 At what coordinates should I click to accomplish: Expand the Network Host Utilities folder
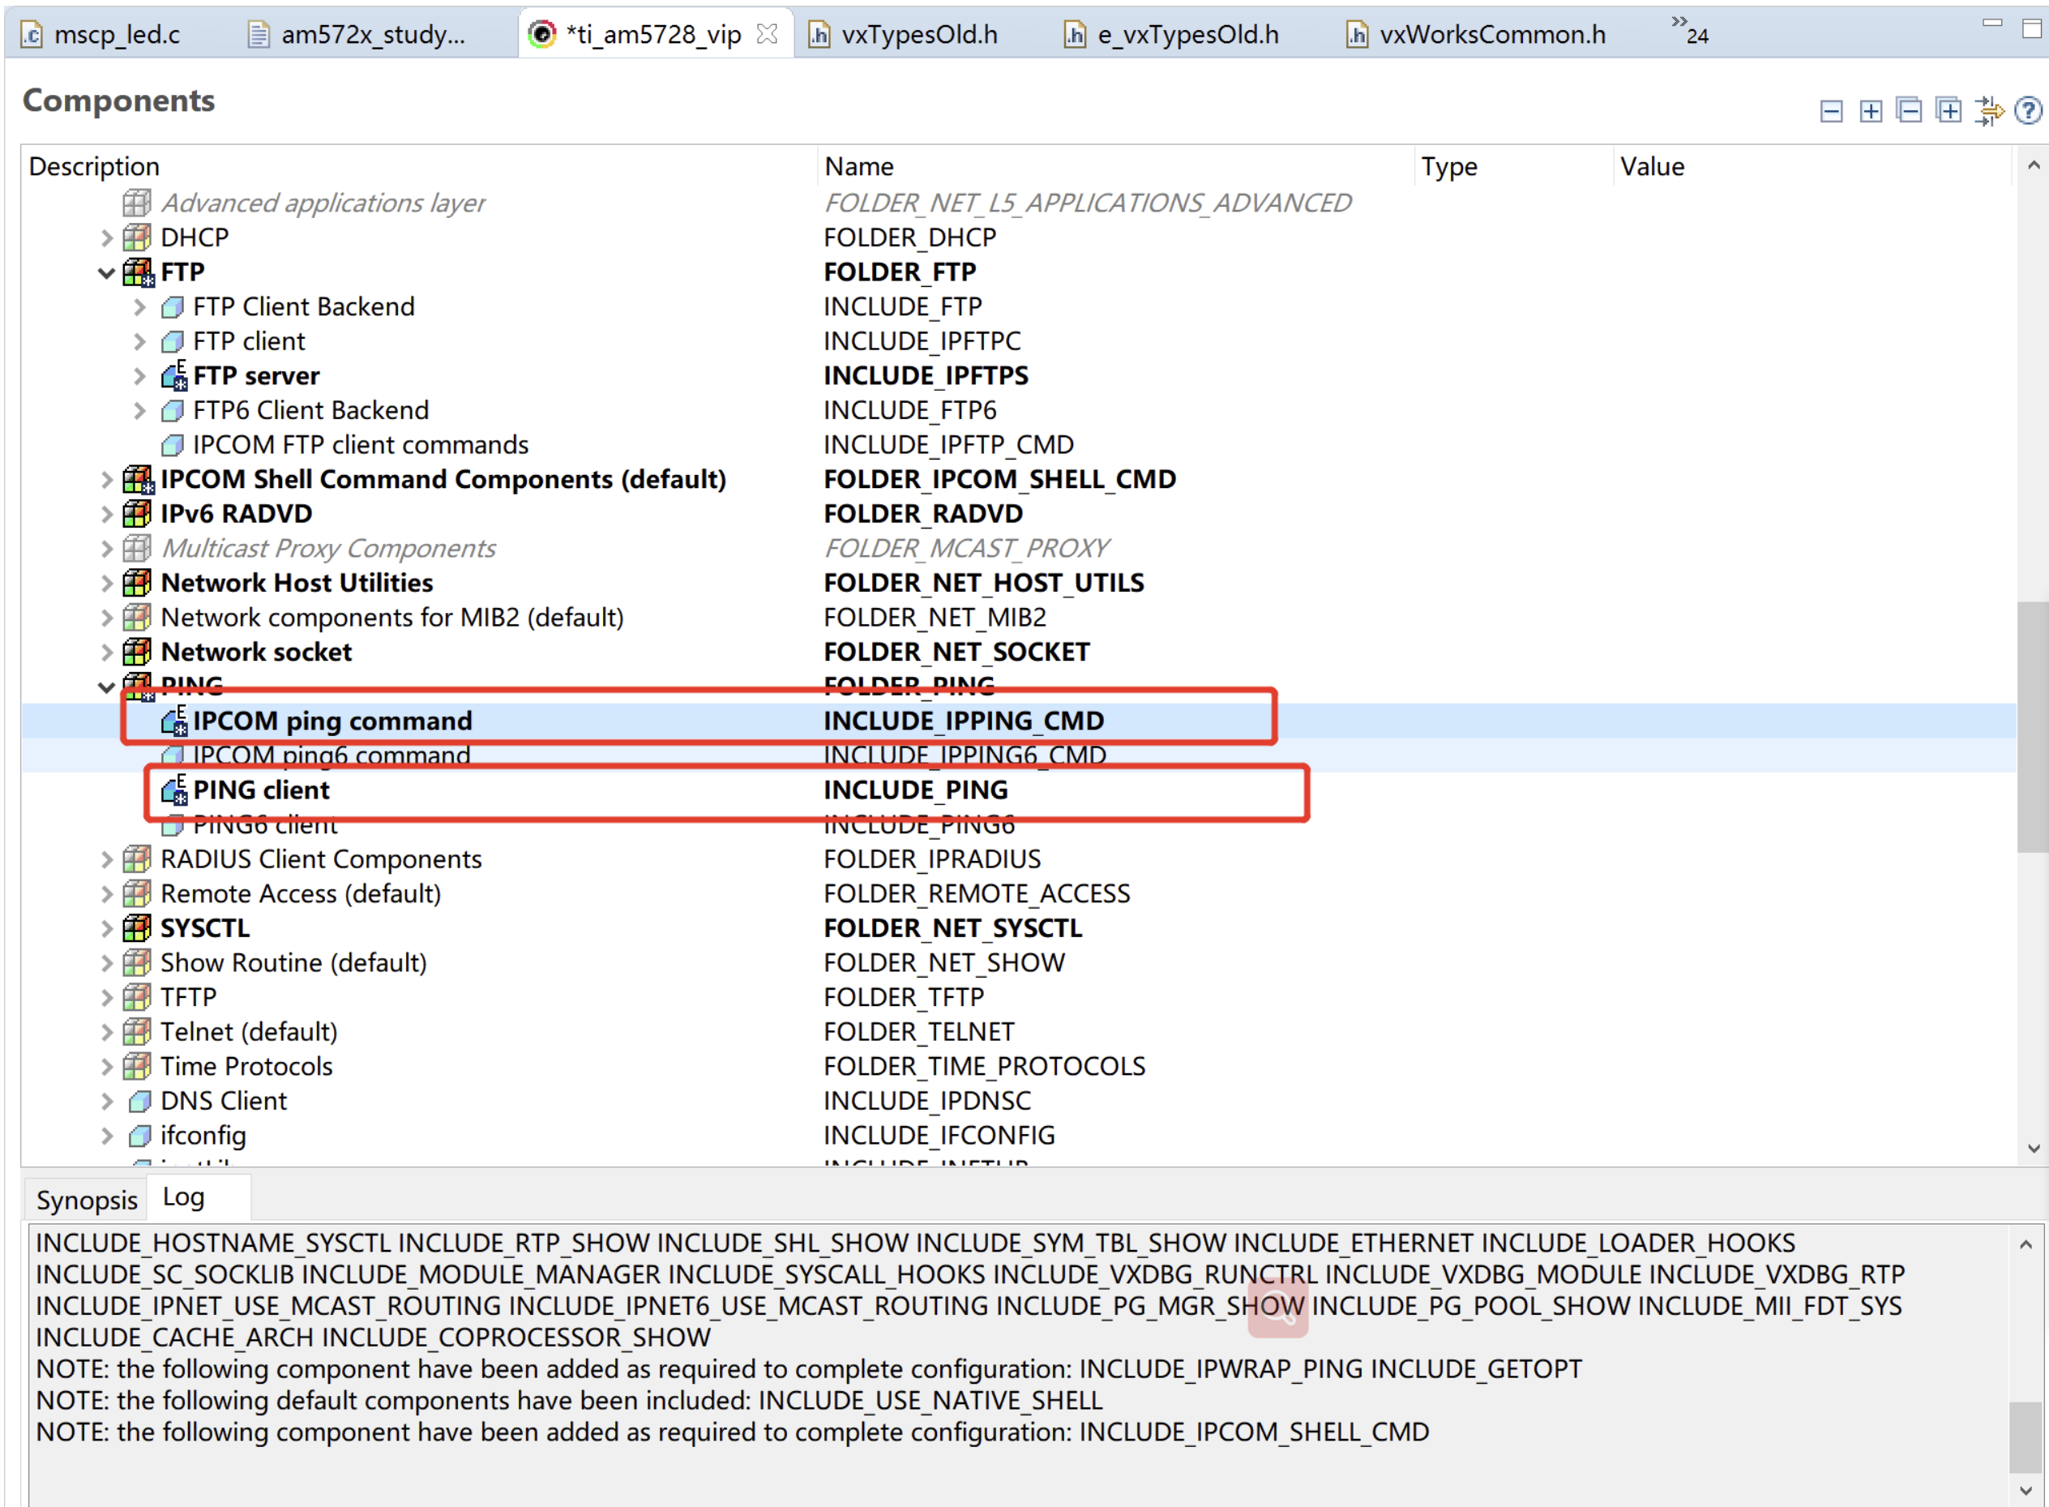pos(106,583)
